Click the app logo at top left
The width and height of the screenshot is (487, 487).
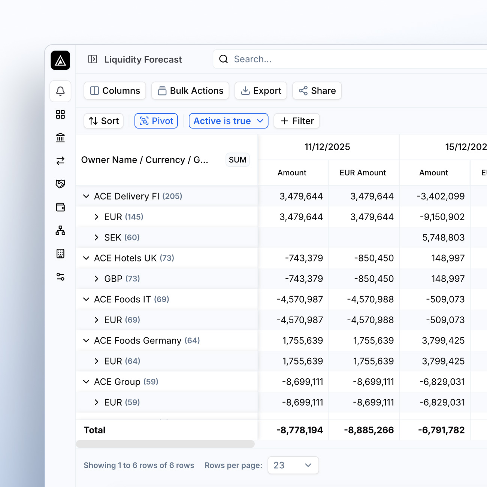(x=60, y=60)
